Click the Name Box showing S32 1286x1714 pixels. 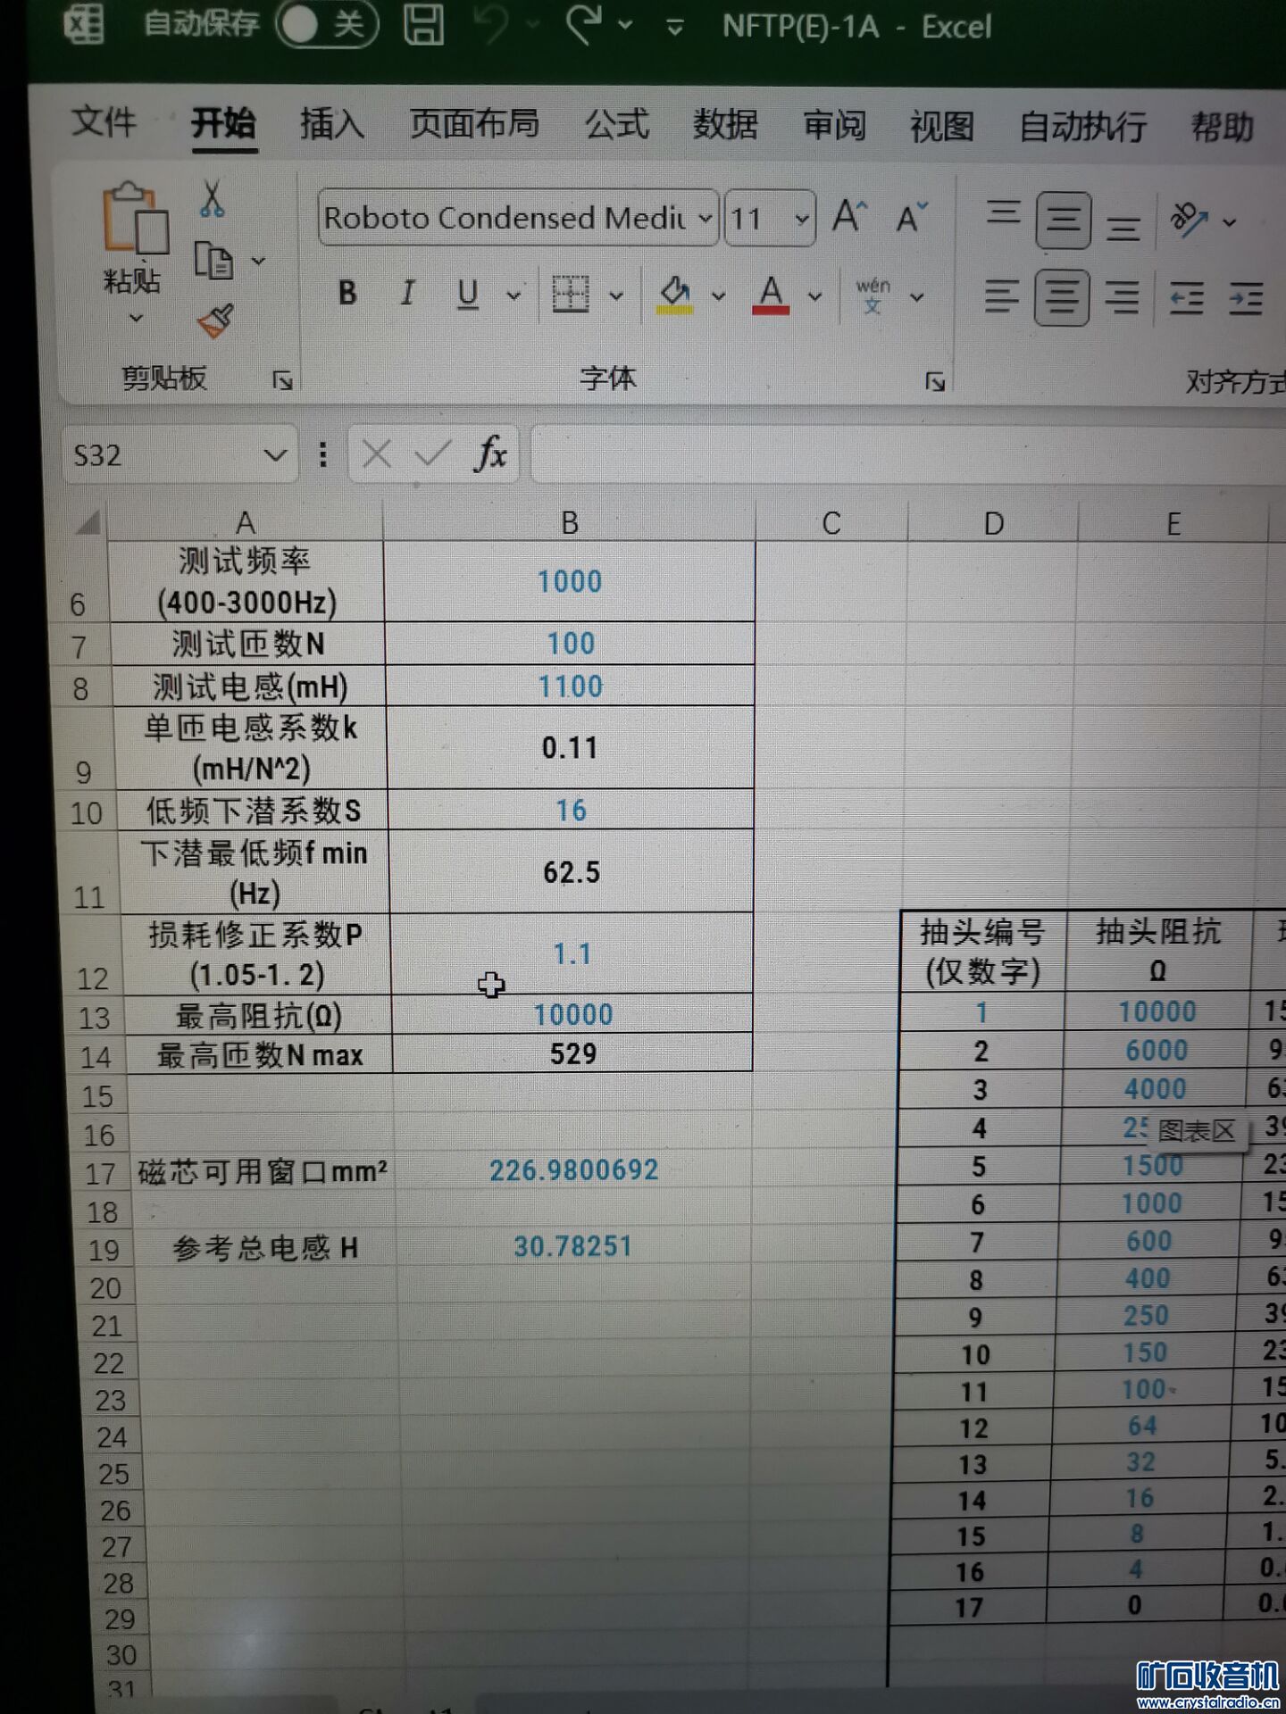point(166,455)
